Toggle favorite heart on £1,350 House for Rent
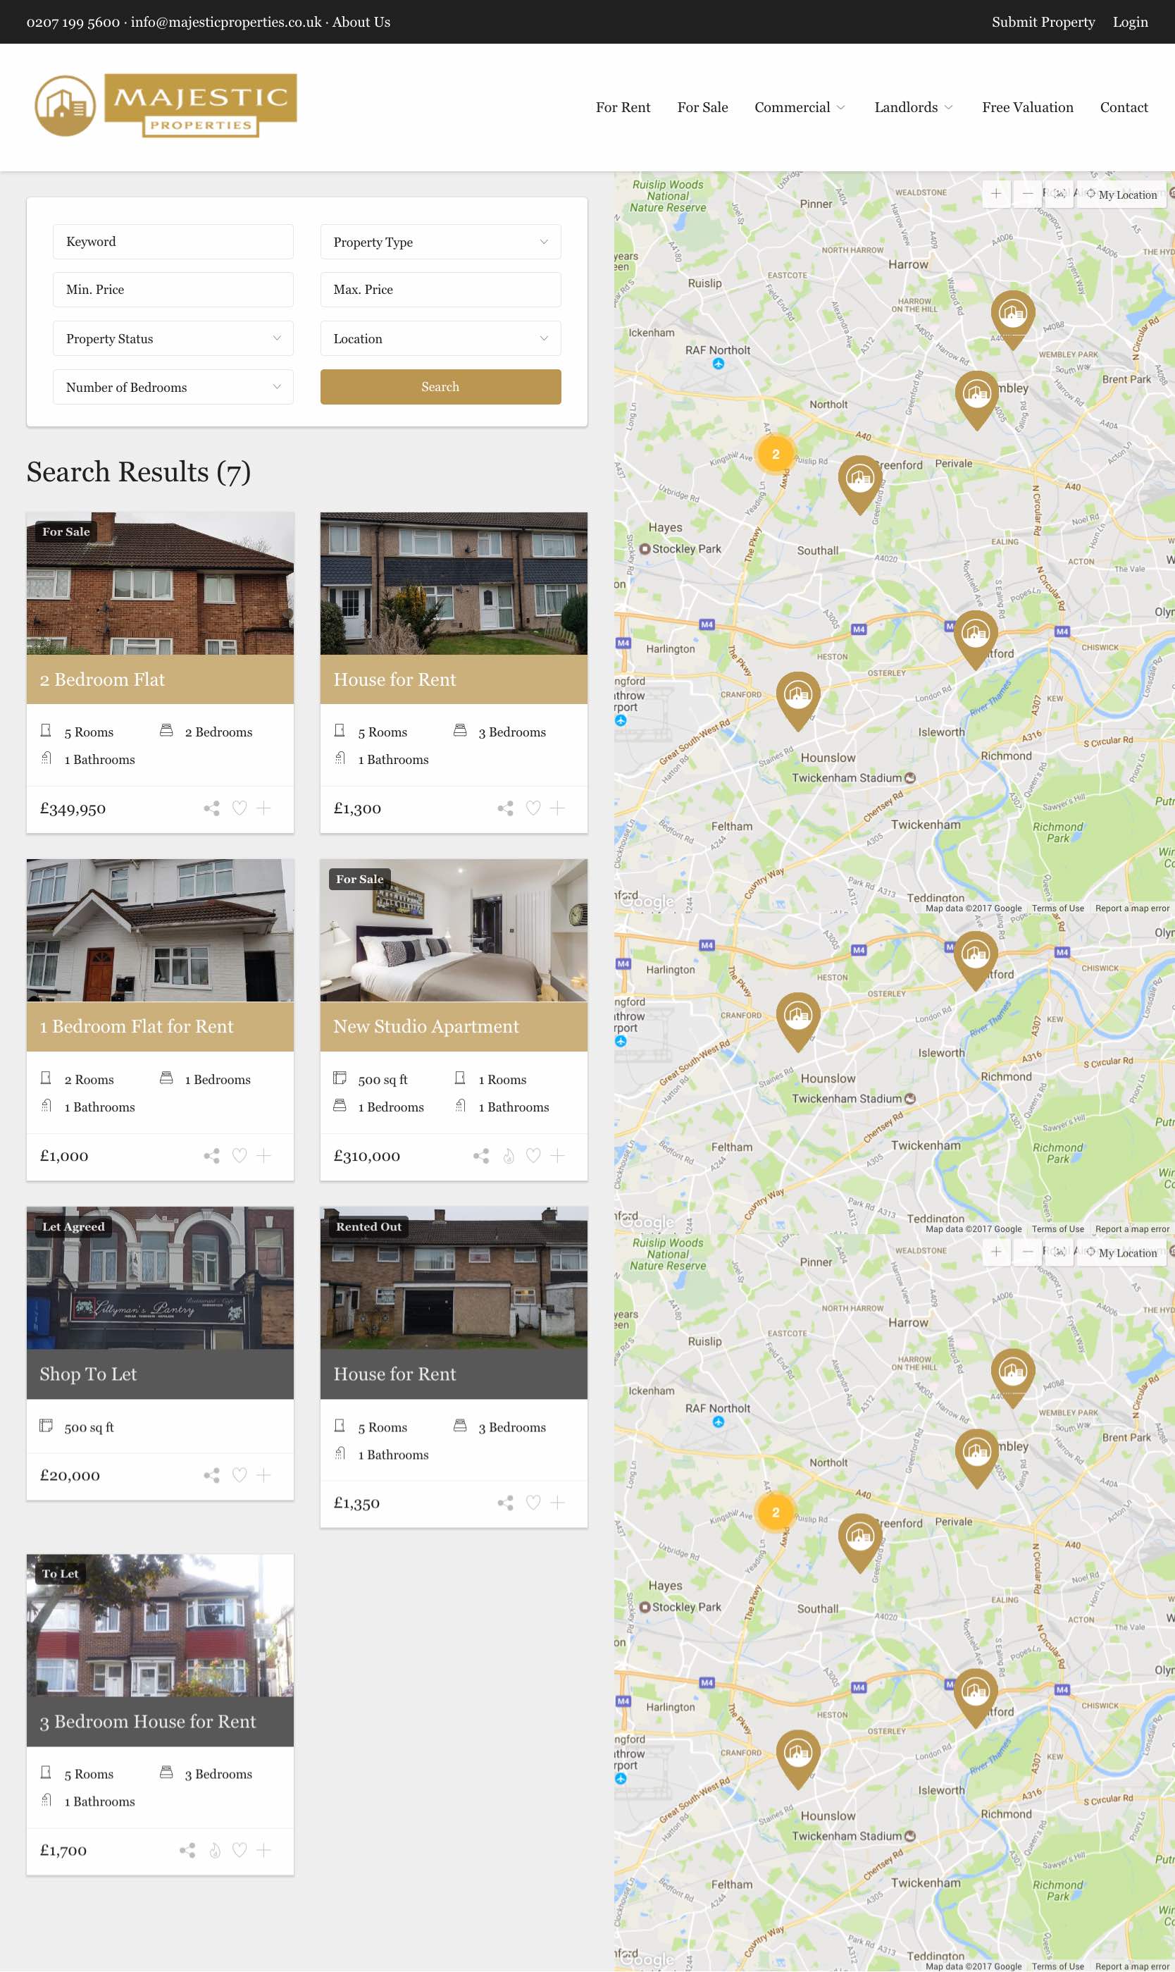The width and height of the screenshot is (1175, 1972). point(533,1503)
